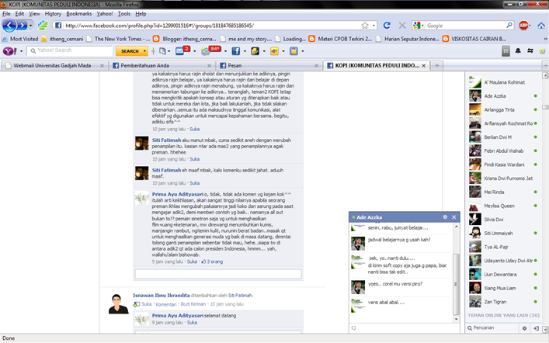Go back with the browser Back arrow
The height and width of the screenshot is (343, 549).
[x=9, y=26]
